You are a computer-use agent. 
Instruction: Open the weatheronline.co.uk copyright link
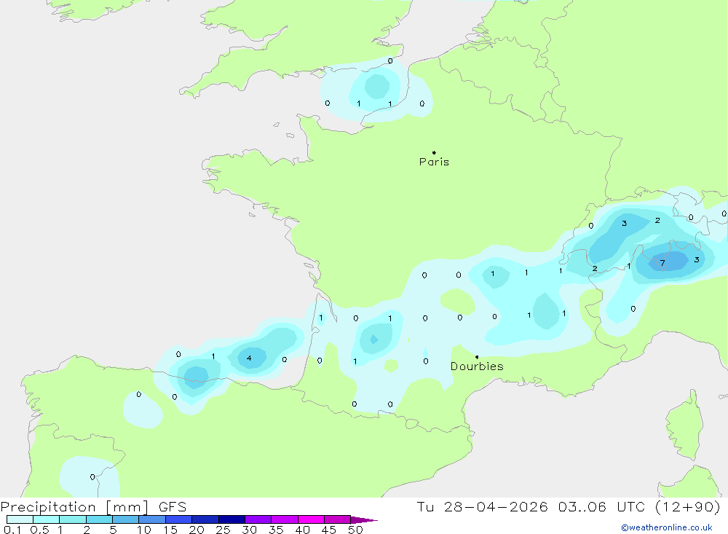(667, 527)
